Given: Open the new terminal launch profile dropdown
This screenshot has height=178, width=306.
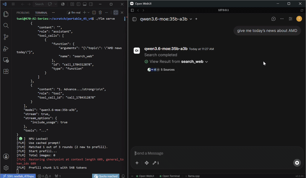Looking at the screenshot, I should click(88, 13).
